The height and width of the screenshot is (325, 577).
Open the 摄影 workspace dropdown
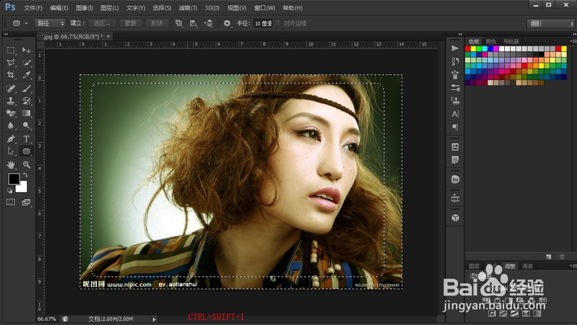[x=550, y=24]
